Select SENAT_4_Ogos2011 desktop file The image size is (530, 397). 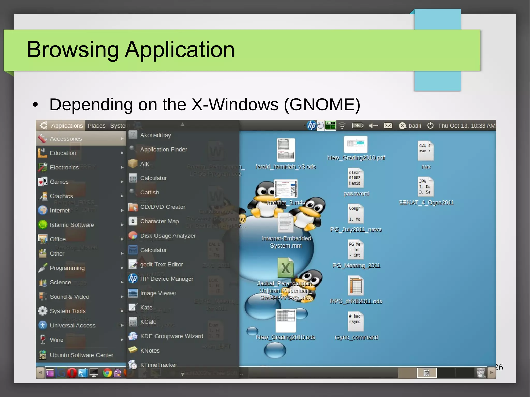(426, 191)
